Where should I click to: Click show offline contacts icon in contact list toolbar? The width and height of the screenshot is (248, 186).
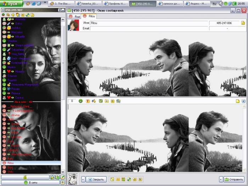click(18, 15)
